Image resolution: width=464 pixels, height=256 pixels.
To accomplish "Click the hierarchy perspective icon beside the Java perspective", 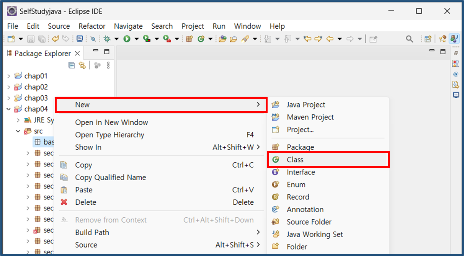I will (443, 39).
